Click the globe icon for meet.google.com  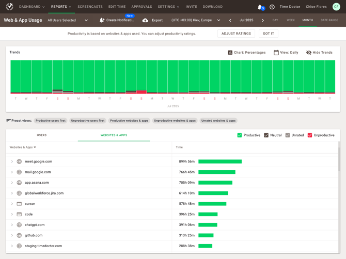point(20,161)
